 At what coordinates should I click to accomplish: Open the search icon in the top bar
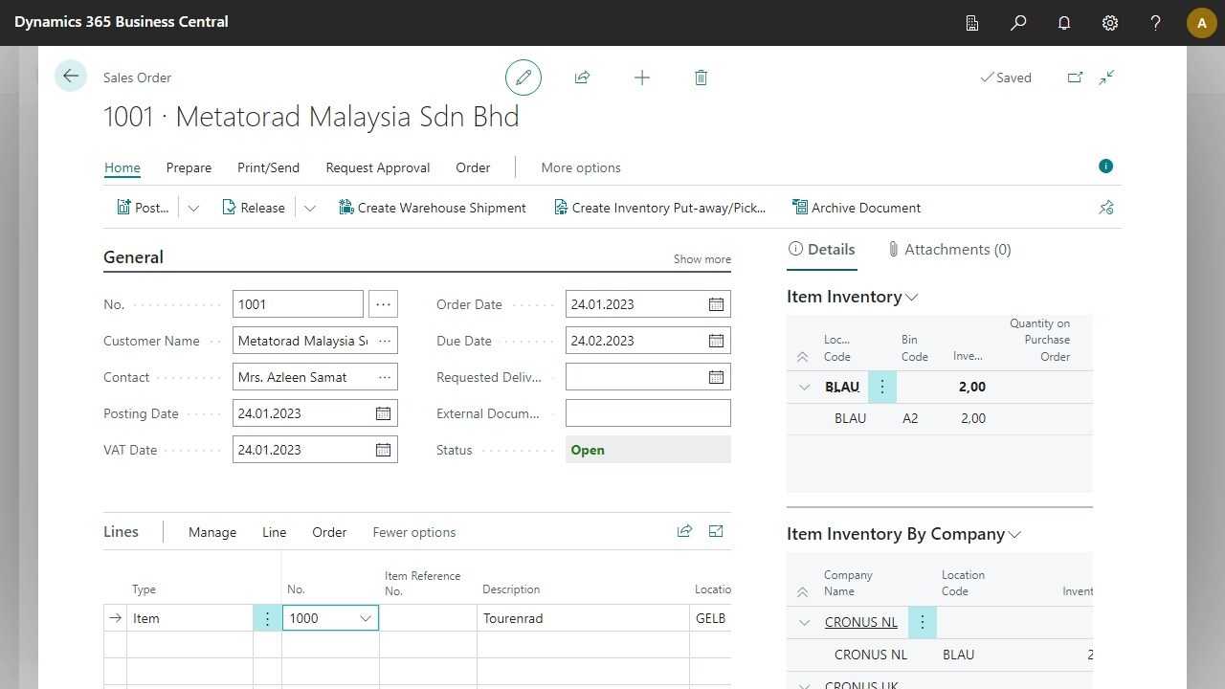click(1018, 22)
